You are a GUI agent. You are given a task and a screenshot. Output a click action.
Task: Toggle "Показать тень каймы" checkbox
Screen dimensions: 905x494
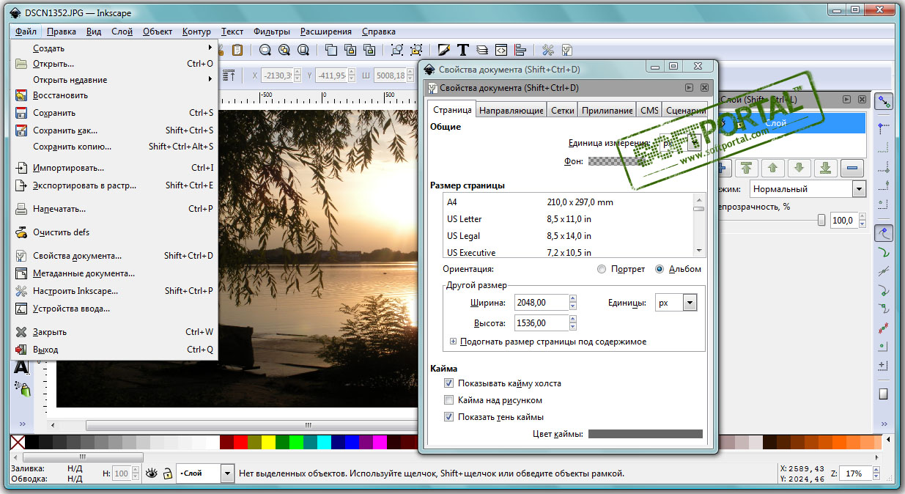coord(448,417)
